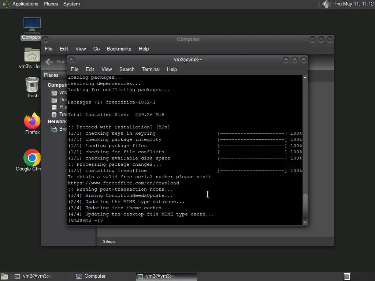375x281 pixels.
Task: Open the terminal Help menu
Action: [172, 69]
